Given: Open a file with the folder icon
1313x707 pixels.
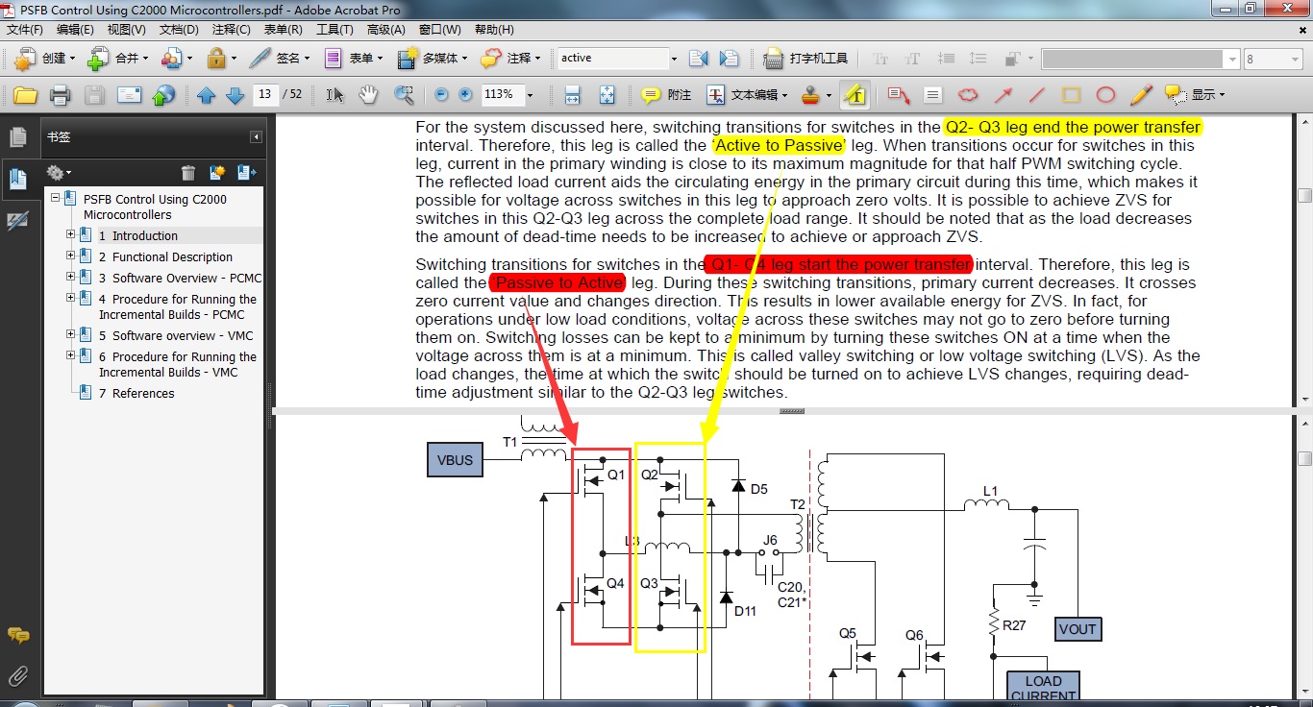Looking at the screenshot, I should (x=25, y=95).
